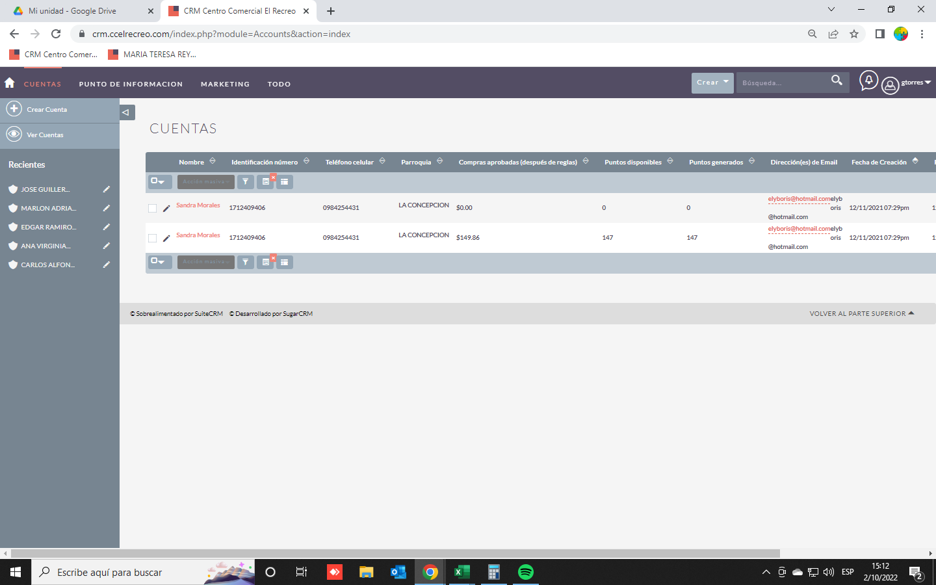Open Sandra Morales record with $149.86
This screenshot has width=936, height=585.
tap(198, 235)
